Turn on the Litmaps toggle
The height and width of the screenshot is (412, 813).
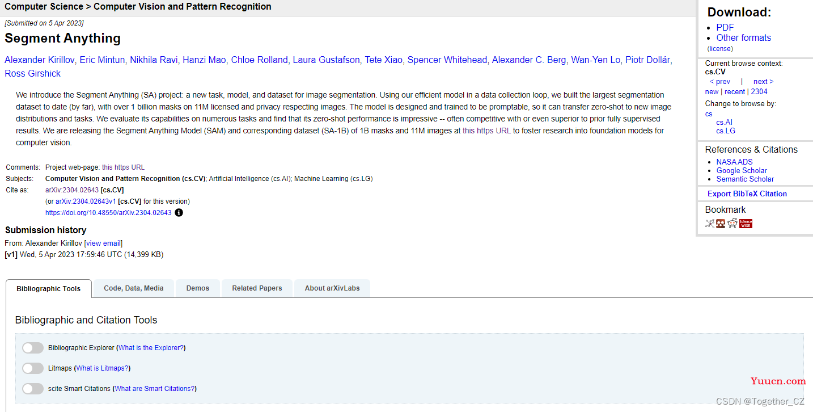(x=33, y=368)
